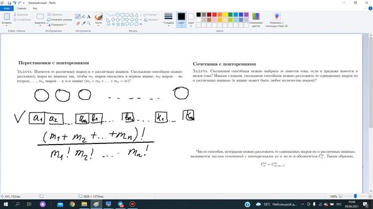Open the shape Outline (Контур) dropdown

(150, 15)
